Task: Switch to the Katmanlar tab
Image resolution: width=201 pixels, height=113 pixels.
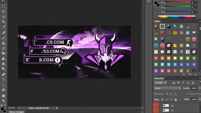Action: pos(159,78)
